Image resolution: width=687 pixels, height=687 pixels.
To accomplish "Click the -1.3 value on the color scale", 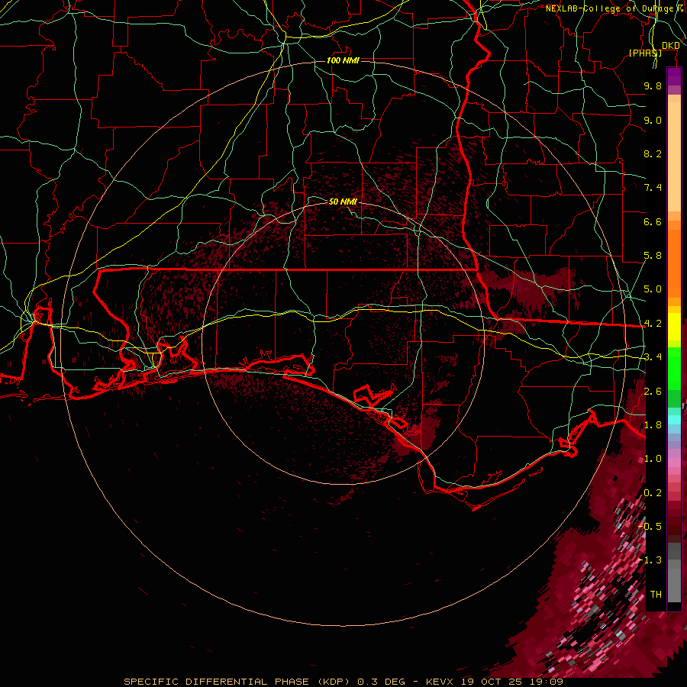I will pyautogui.click(x=650, y=560).
